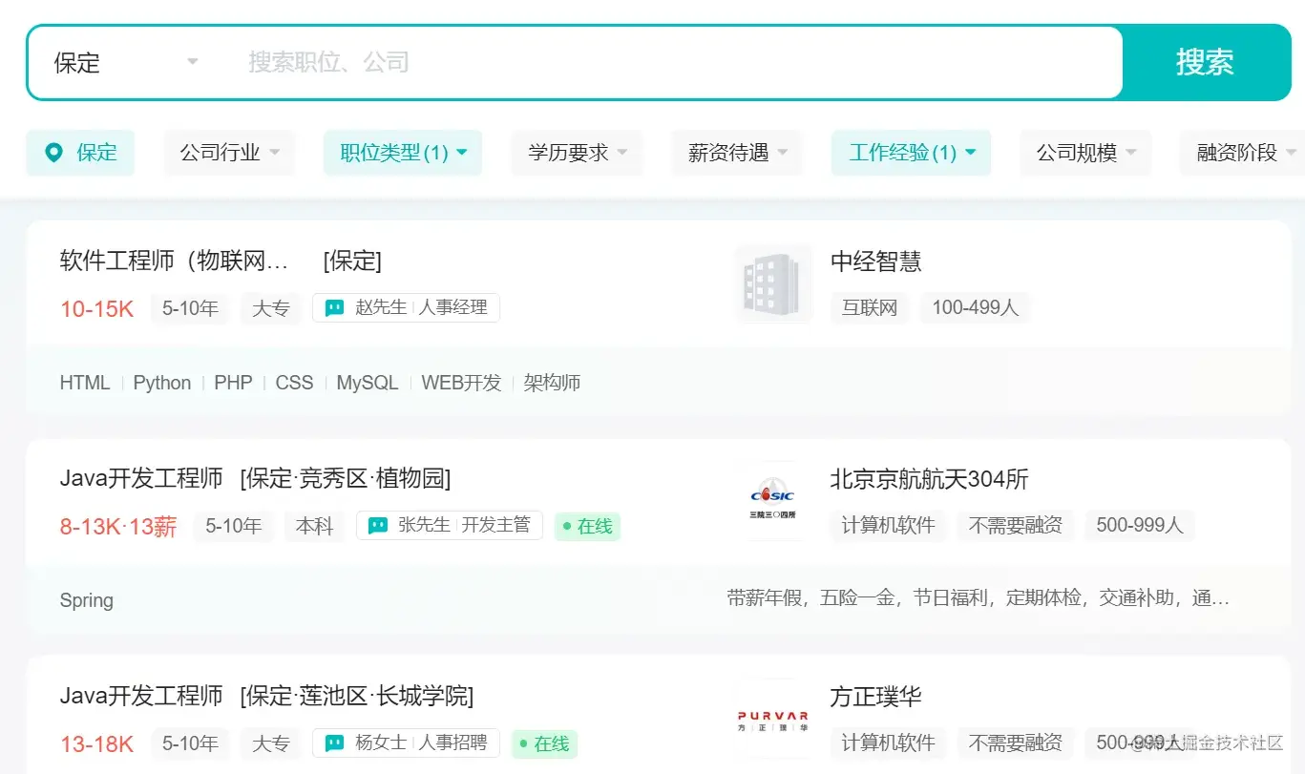
Task: Click chat icon next to 张先生 开发主管
Action: pos(378,526)
